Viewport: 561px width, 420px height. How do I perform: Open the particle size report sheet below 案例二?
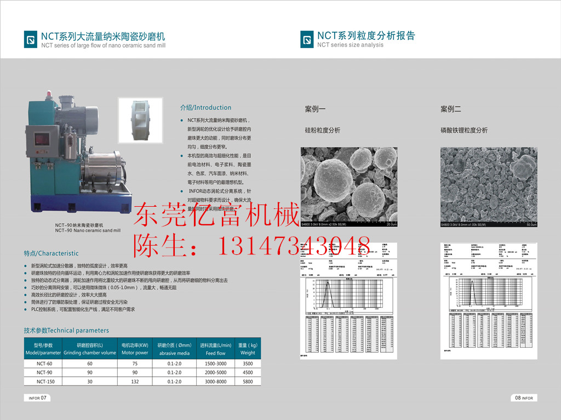pyautogui.click(x=489, y=301)
